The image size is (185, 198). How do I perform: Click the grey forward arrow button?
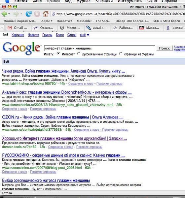pyautogui.click(x=16, y=14)
